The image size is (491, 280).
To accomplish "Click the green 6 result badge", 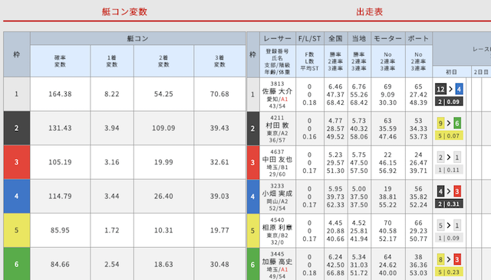I will pos(457,123).
